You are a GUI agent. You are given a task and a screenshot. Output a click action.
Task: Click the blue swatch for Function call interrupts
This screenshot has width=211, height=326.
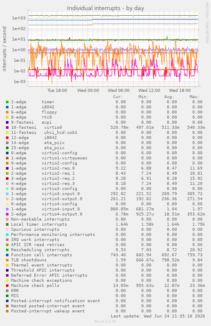pos(7,255)
